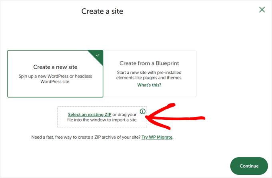Open the What's this? link
The height and width of the screenshot is (178, 272).
click(150, 85)
